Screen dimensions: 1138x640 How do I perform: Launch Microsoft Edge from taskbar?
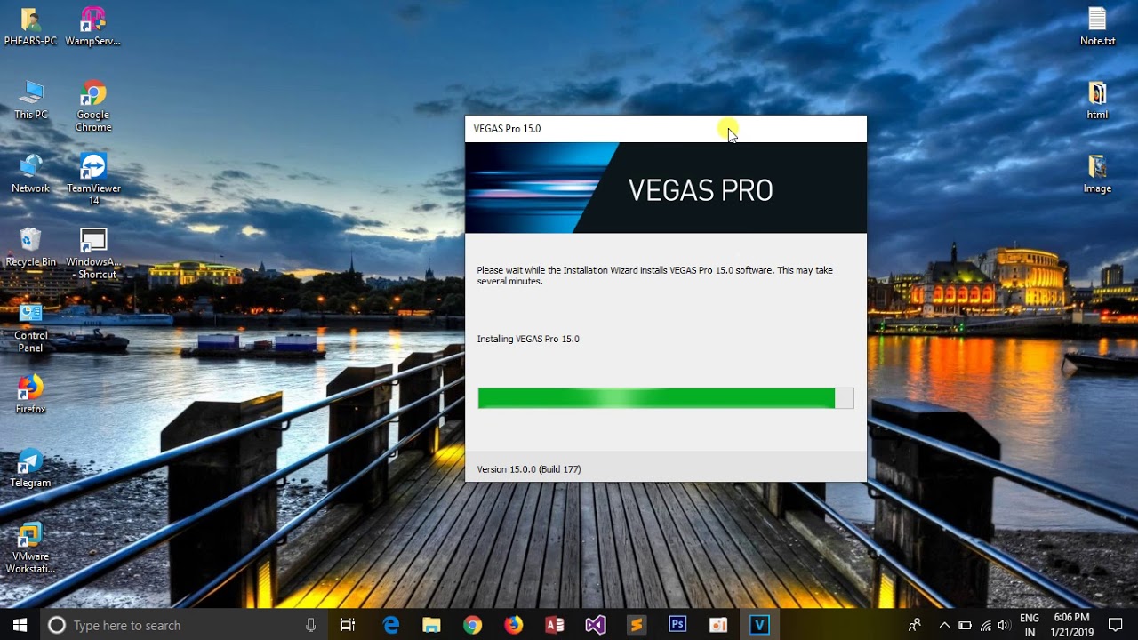390,625
